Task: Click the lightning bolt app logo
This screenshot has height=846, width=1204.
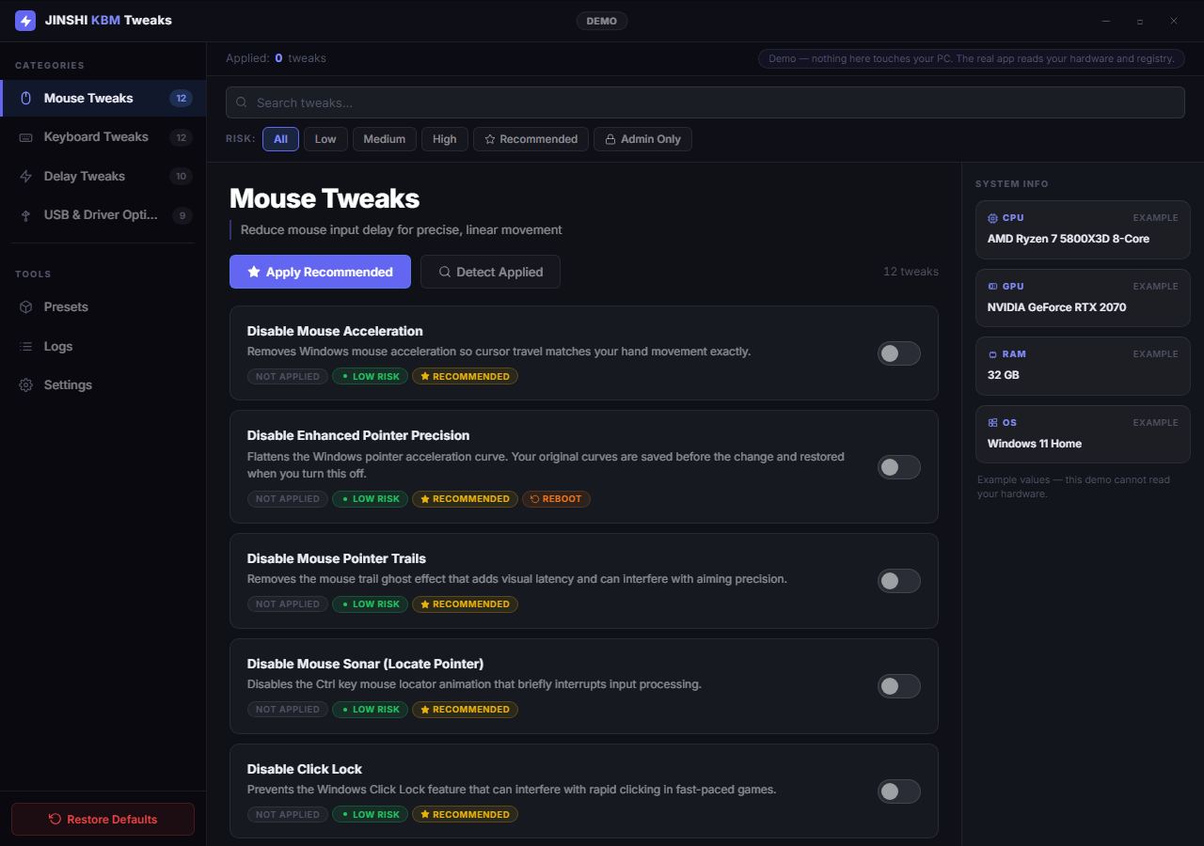Action: (x=25, y=21)
